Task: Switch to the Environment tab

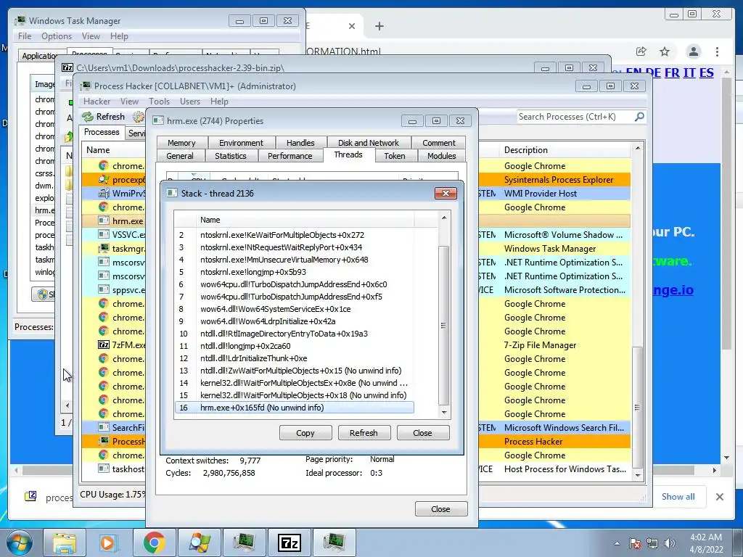Action: (x=241, y=143)
